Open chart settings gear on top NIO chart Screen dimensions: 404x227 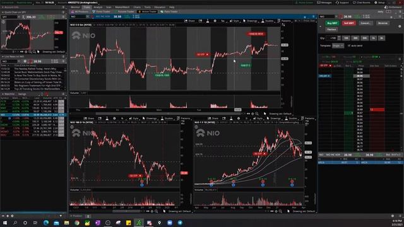215,21
